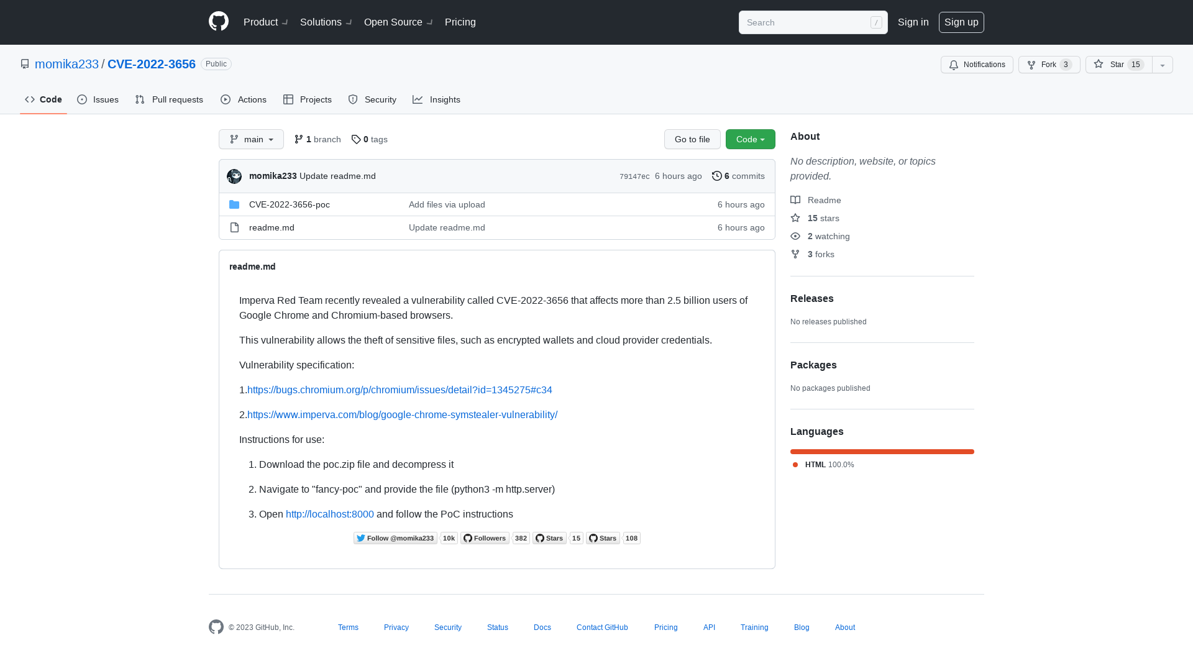Click the Sign in link
This screenshot has height=671, width=1193.
(x=913, y=22)
